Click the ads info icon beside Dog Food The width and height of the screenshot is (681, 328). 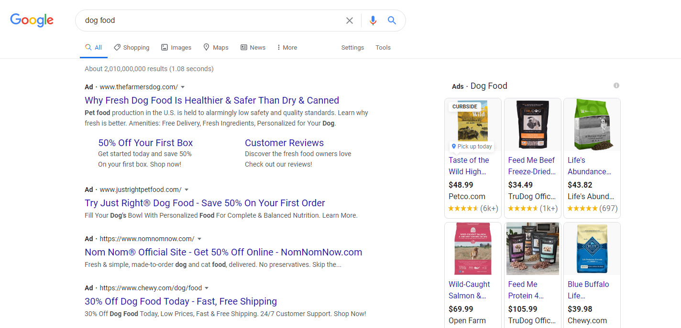point(616,85)
